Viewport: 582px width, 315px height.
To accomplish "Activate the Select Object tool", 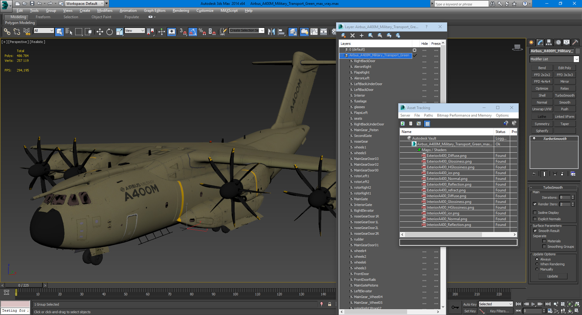I will pyautogui.click(x=59, y=31).
